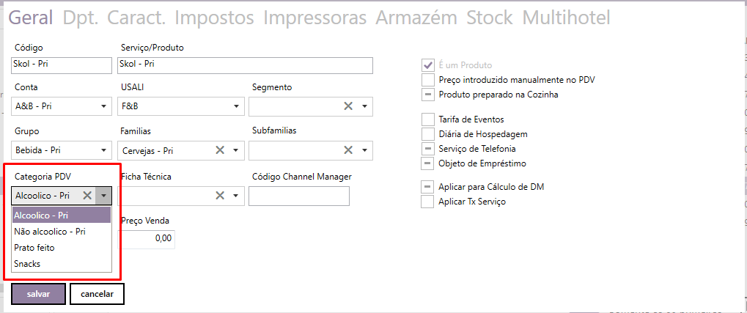Image resolution: width=747 pixels, height=313 pixels.
Task: Clear the Segmento field with its X icon
Action: tap(349, 106)
